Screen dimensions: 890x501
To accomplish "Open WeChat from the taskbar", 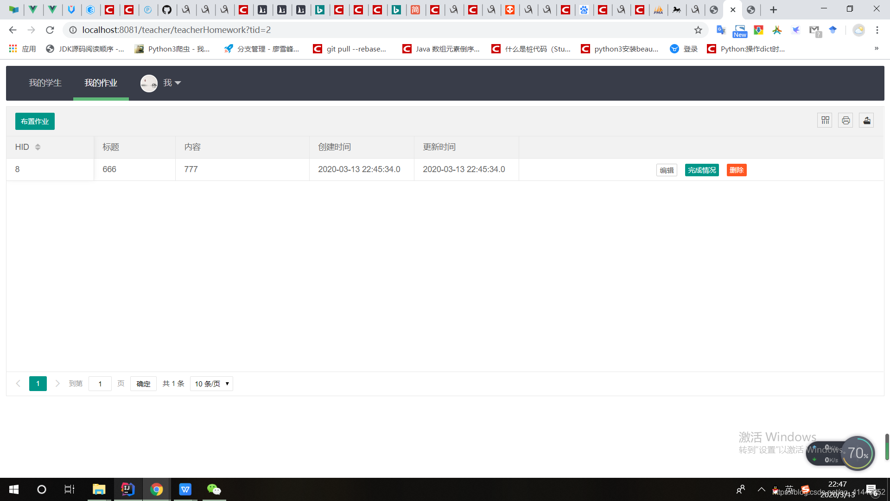I will tap(214, 489).
